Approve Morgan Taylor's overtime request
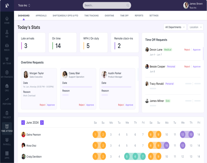Image resolution: width=207 pixels, height=163 pixels. coord(51,105)
